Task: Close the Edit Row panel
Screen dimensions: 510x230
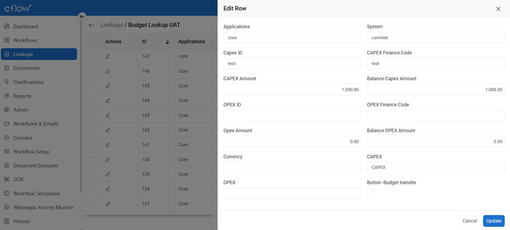Action: (x=498, y=9)
